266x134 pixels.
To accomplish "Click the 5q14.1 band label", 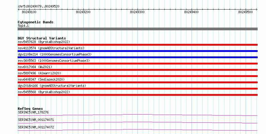I will coord(23,26).
